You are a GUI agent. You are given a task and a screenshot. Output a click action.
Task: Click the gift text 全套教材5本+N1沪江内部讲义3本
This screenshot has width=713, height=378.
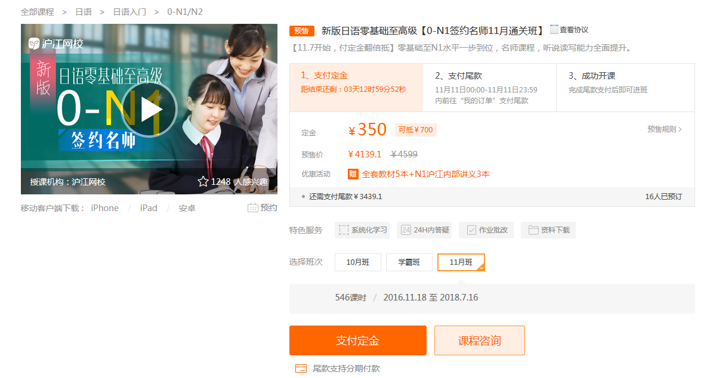tap(425, 174)
